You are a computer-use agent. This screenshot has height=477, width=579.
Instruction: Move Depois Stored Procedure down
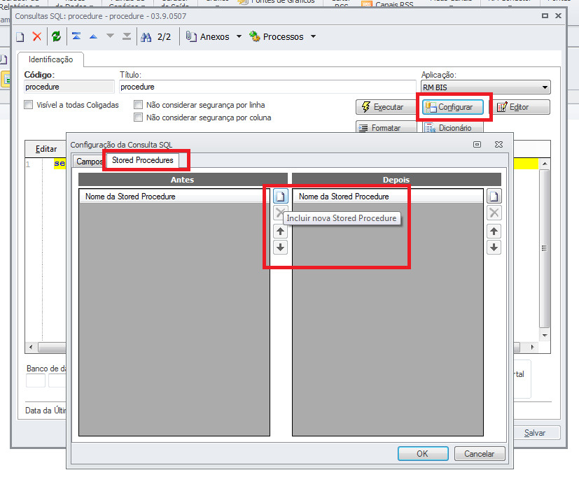[494, 247]
